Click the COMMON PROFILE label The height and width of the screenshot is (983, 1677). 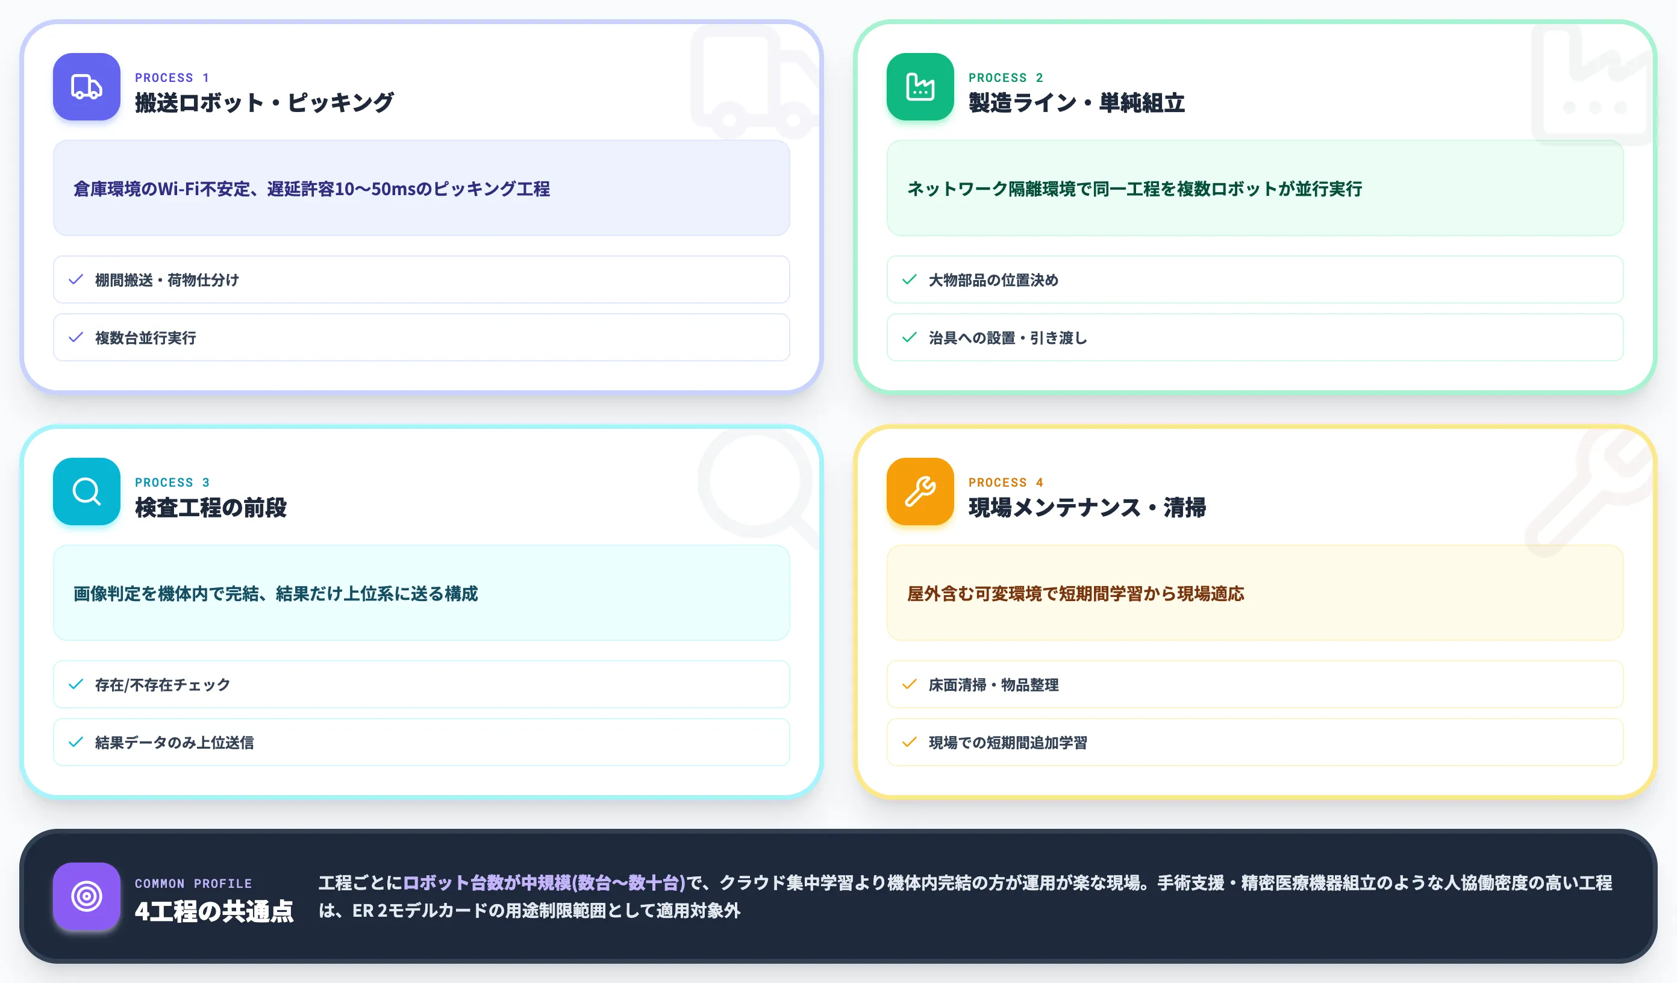193,884
